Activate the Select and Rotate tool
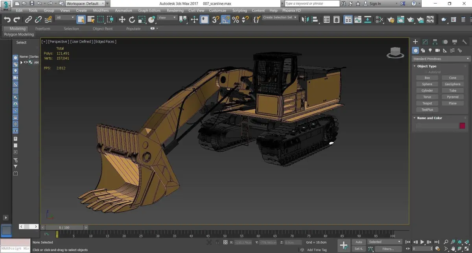 (132, 19)
